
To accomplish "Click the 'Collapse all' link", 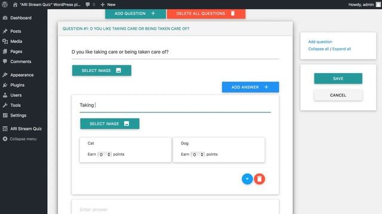I will tap(318, 49).
